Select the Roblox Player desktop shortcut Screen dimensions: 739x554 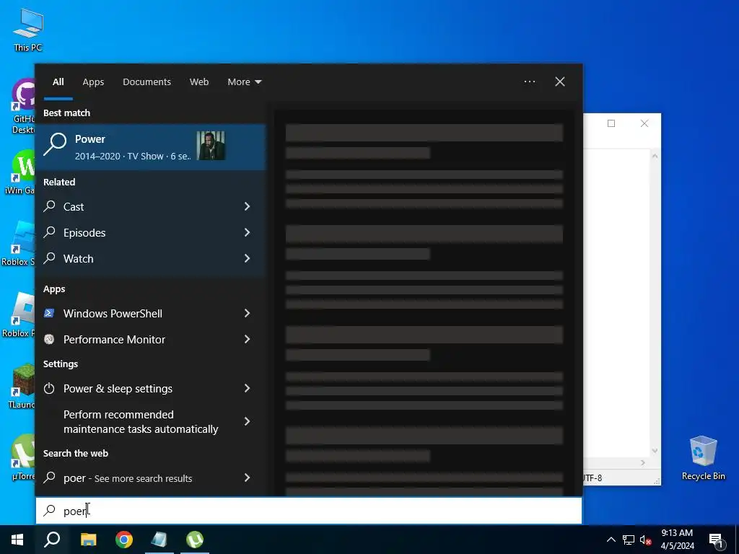pyautogui.click(x=19, y=315)
